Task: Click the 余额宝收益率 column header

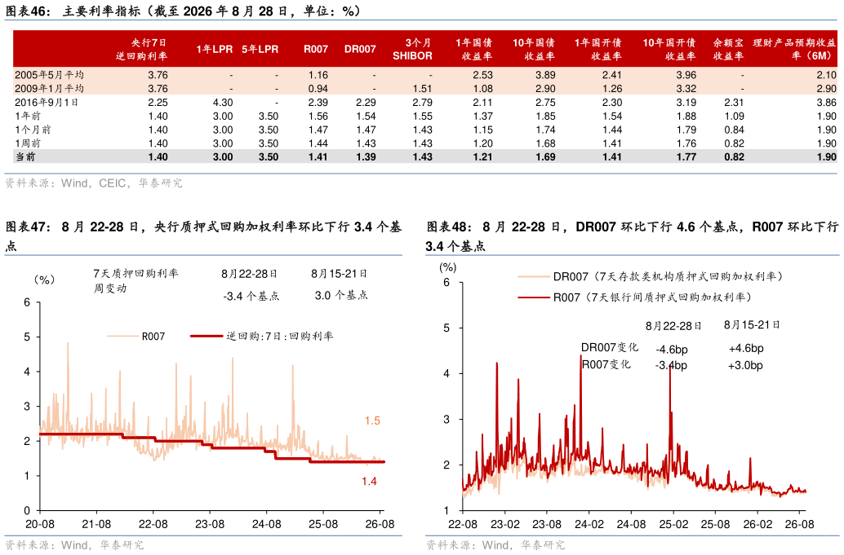Action: (x=728, y=49)
